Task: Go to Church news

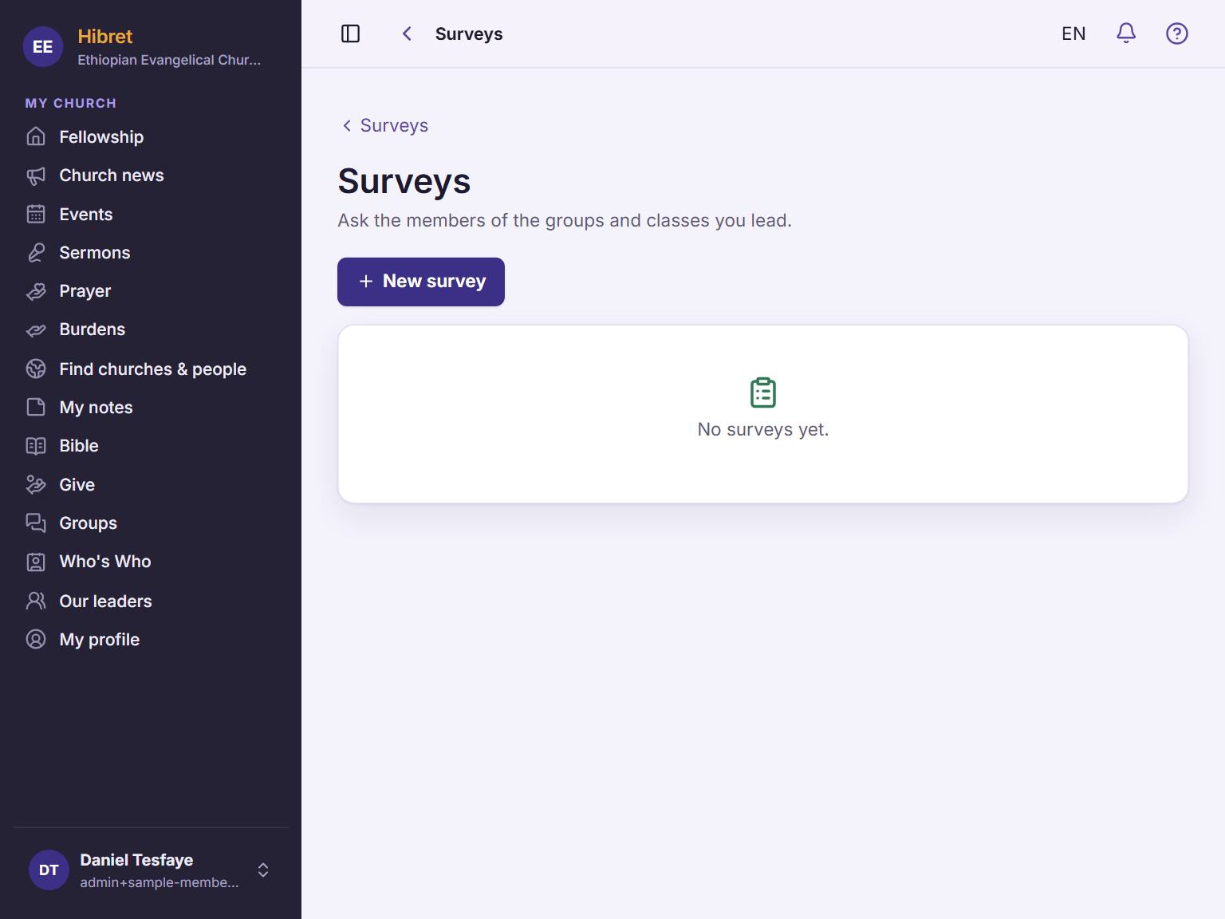Action: [151, 176]
